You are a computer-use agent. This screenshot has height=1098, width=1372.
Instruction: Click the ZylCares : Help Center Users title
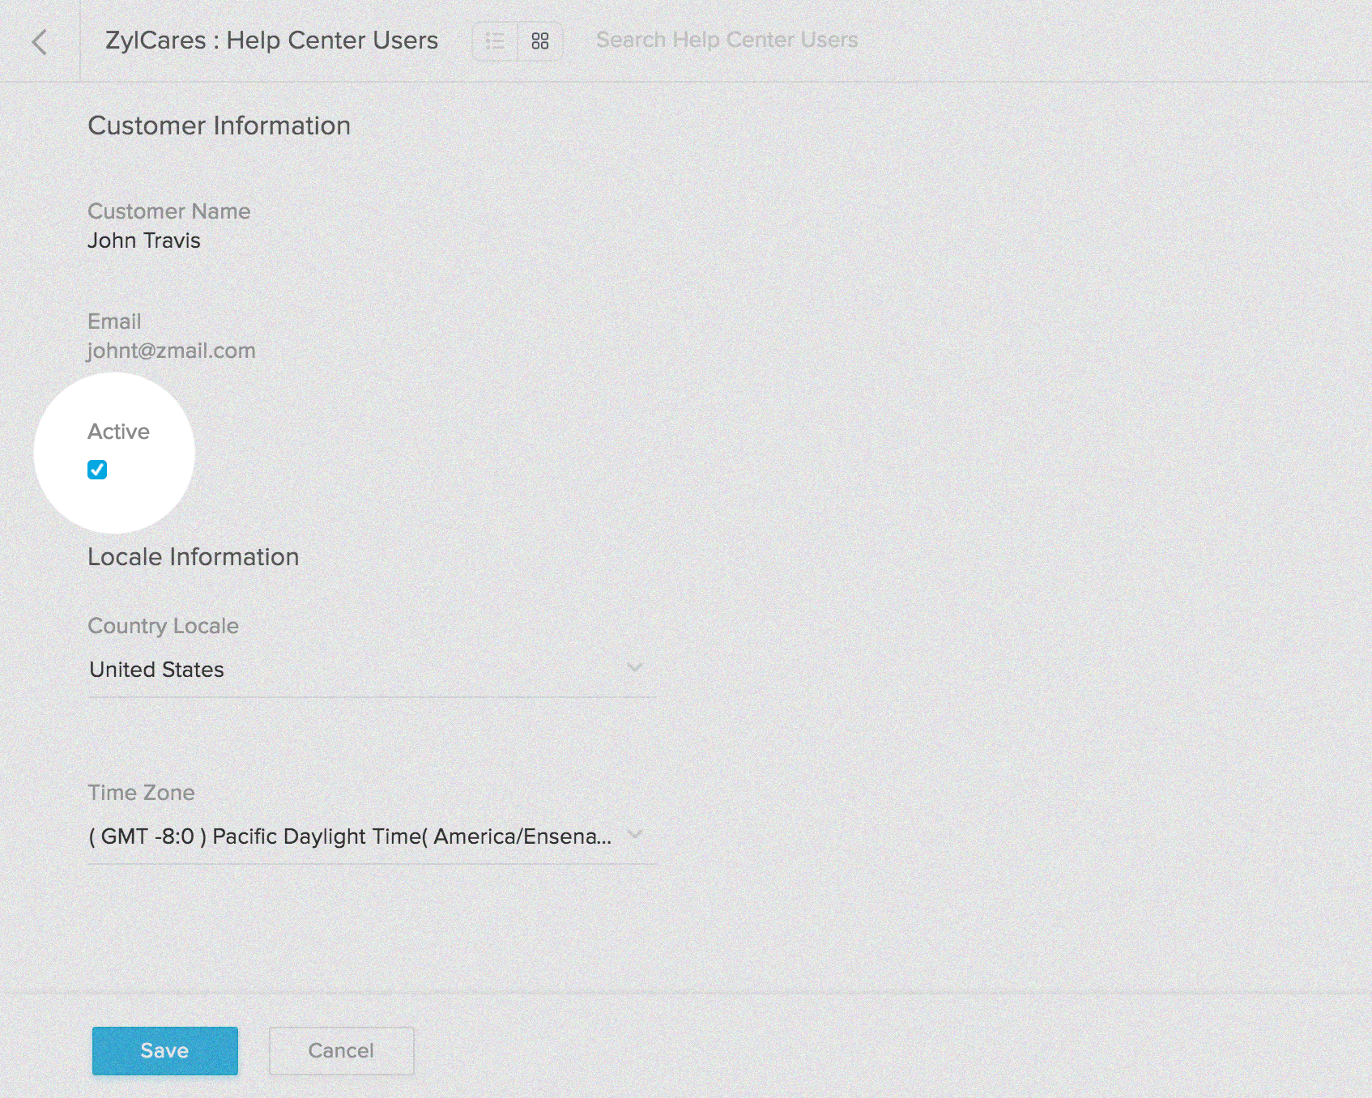pyautogui.click(x=271, y=40)
